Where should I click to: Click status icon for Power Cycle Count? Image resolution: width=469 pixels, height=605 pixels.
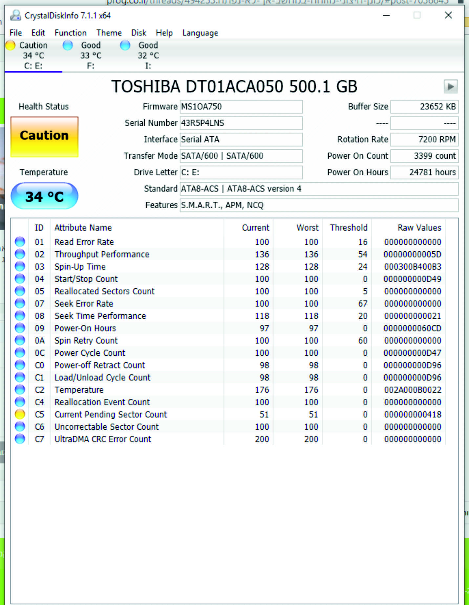tap(20, 352)
